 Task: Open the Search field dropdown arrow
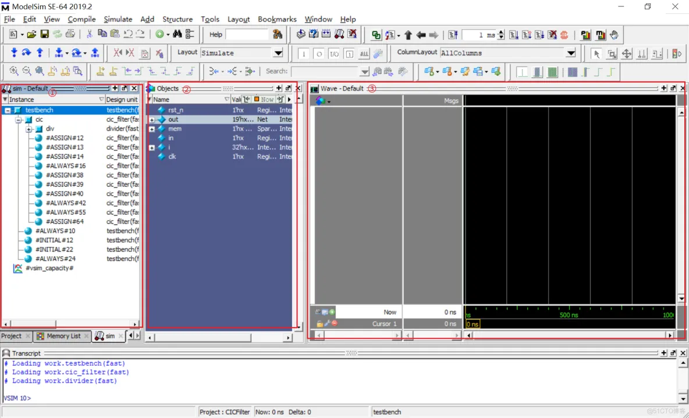click(365, 72)
